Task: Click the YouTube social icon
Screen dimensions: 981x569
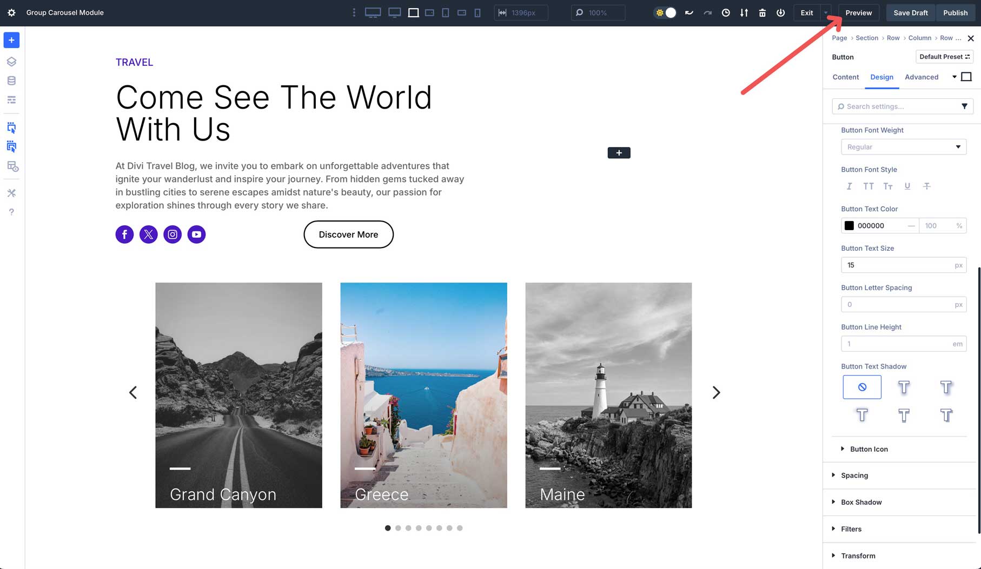Action: click(x=196, y=234)
